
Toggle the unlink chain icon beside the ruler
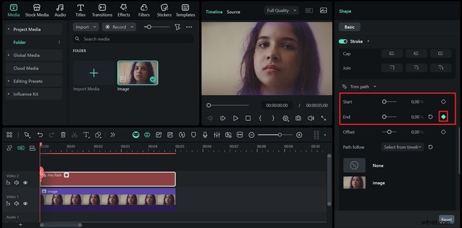pyautogui.click(x=9, y=148)
